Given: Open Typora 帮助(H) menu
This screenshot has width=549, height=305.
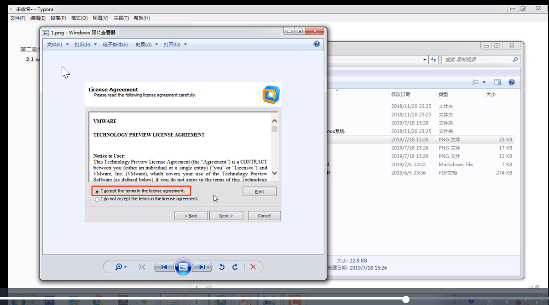Looking at the screenshot, I should (142, 18).
